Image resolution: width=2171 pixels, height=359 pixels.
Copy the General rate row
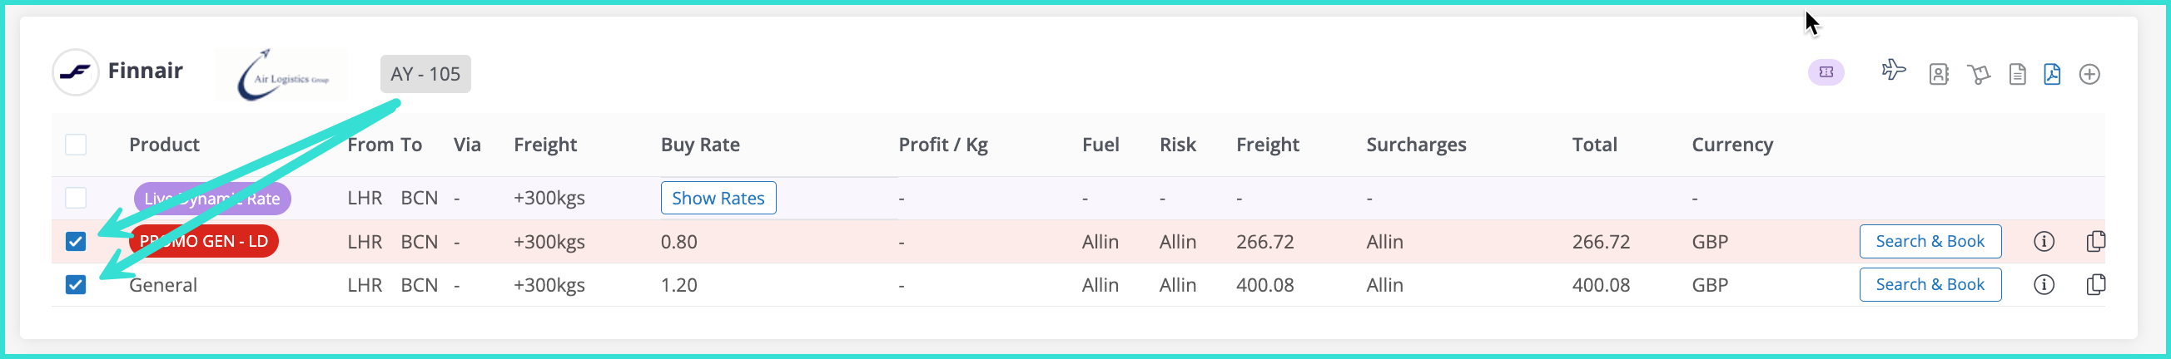[x=2095, y=285]
